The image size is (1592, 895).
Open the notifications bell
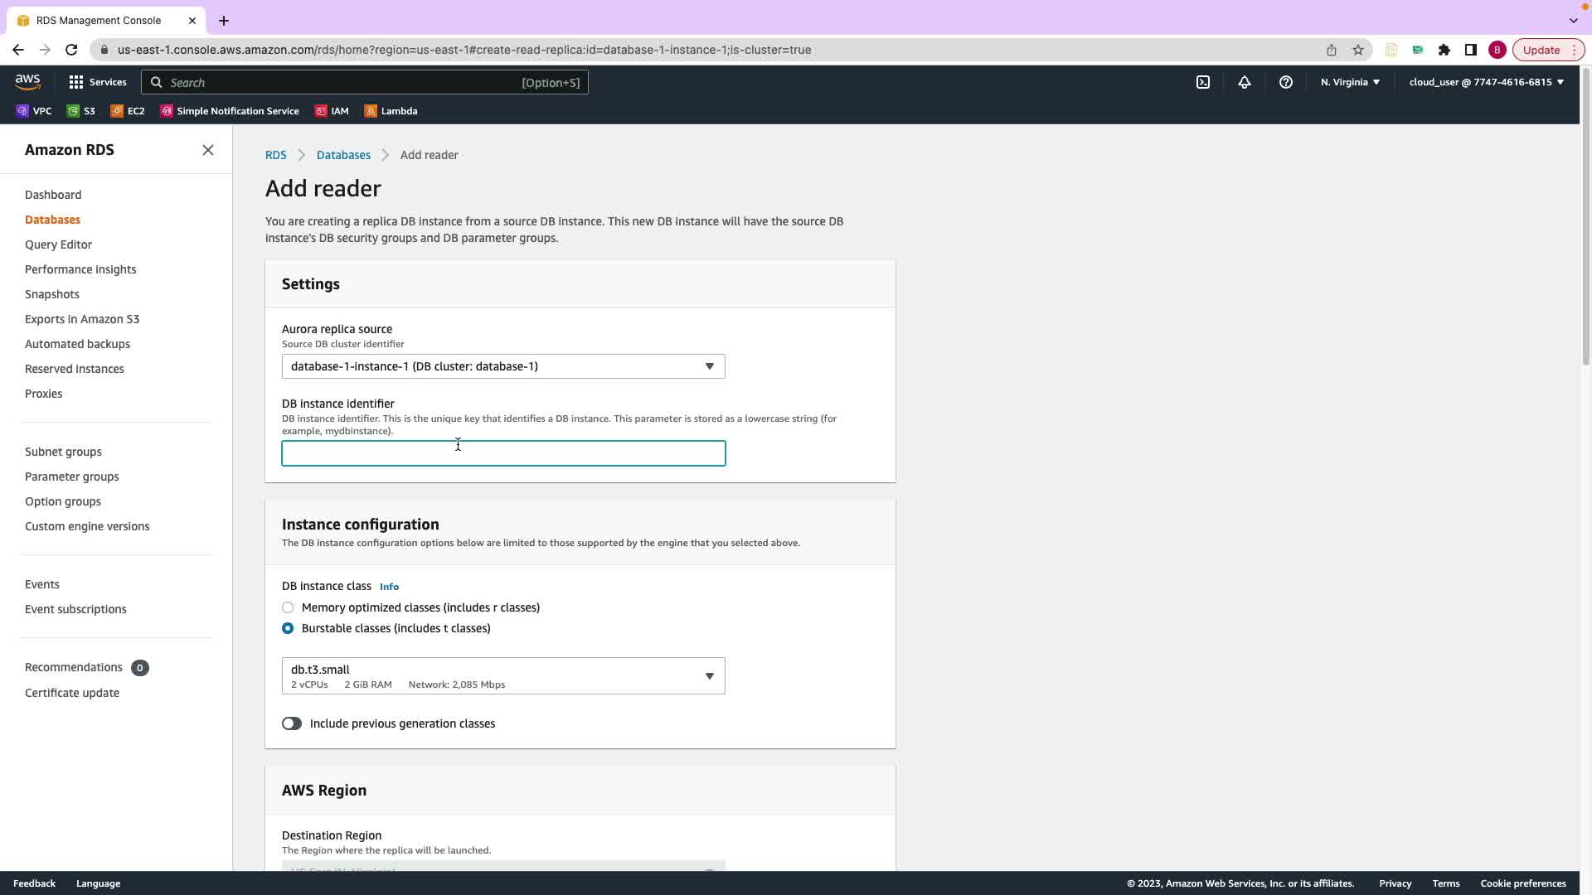click(1245, 82)
